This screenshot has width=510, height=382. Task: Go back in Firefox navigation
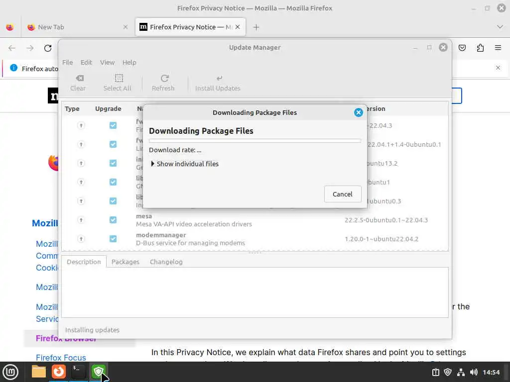point(12,48)
